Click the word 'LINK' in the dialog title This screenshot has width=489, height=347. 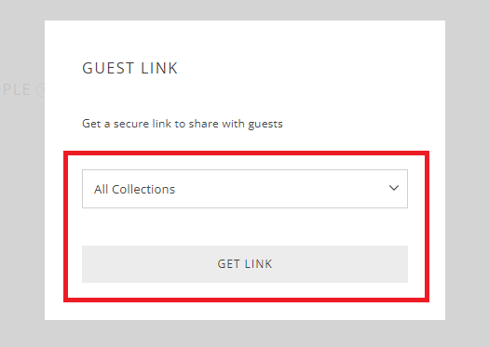[159, 68]
